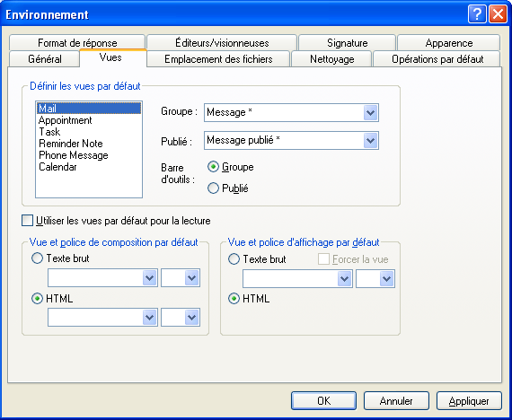Switch to Éditeurs/visionneuses tab
Screen dimensions: 512x420
(x=222, y=42)
